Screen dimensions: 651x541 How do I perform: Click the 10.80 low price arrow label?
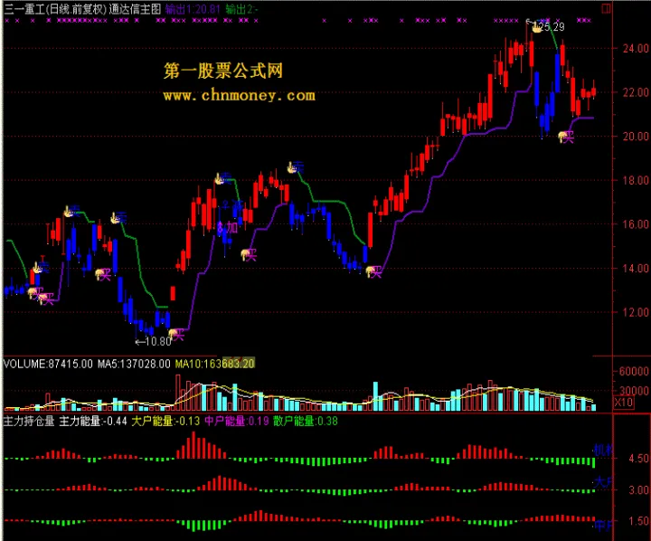click(152, 342)
